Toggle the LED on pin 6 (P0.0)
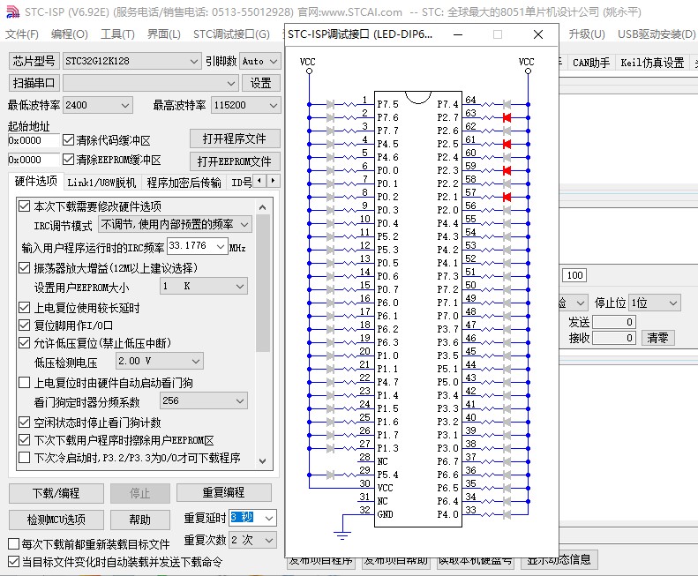The image size is (698, 576). click(x=330, y=170)
